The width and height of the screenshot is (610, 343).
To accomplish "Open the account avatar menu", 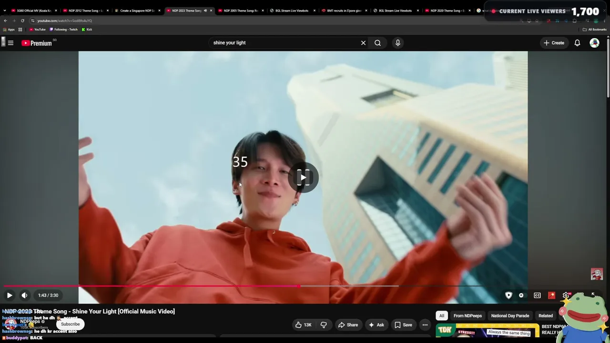I will (x=594, y=43).
